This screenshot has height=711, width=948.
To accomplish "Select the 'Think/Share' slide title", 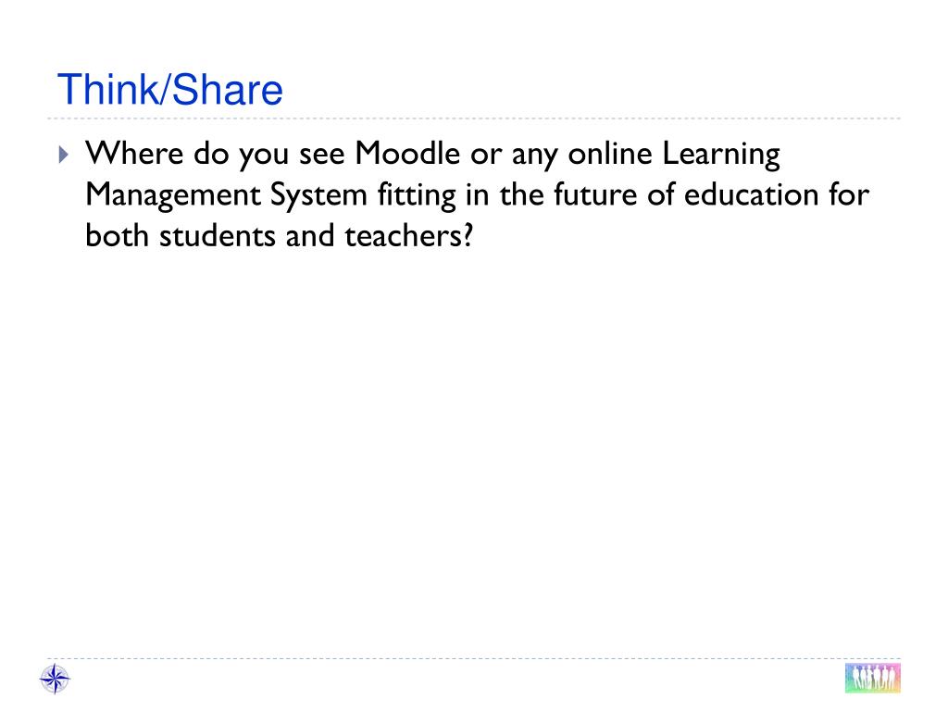I will pyautogui.click(x=170, y=90).
